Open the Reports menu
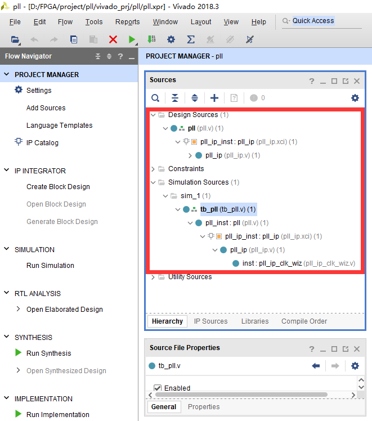This screenshot has height=421, width=372. (x=128, y=22)
